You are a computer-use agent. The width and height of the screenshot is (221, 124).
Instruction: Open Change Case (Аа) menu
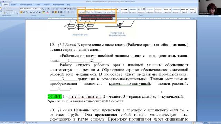tap(40, 12)
